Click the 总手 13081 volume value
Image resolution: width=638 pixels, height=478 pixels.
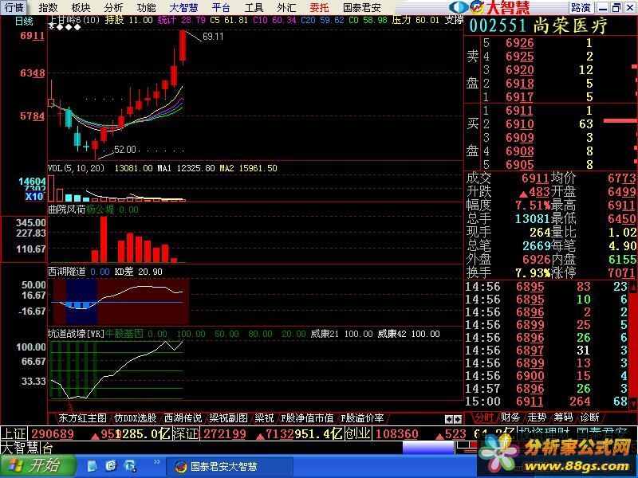point(533,218)
